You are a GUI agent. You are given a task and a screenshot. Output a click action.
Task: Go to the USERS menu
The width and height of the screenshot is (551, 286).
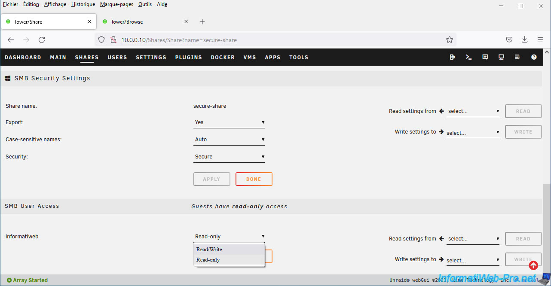coord(117,58)
